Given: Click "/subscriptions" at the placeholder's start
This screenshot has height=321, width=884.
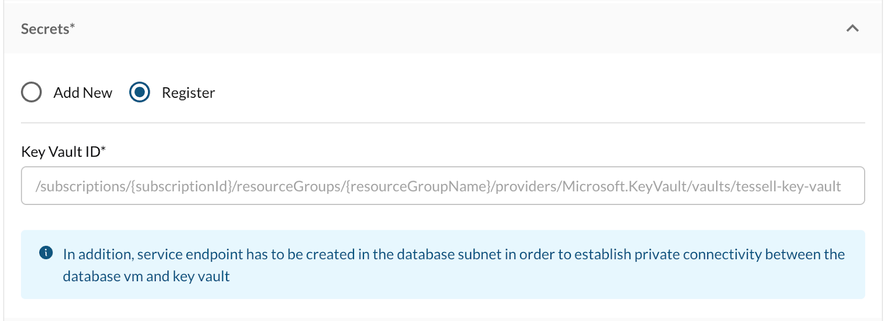Looking at the screenshot, I should [x=82, y=187].
